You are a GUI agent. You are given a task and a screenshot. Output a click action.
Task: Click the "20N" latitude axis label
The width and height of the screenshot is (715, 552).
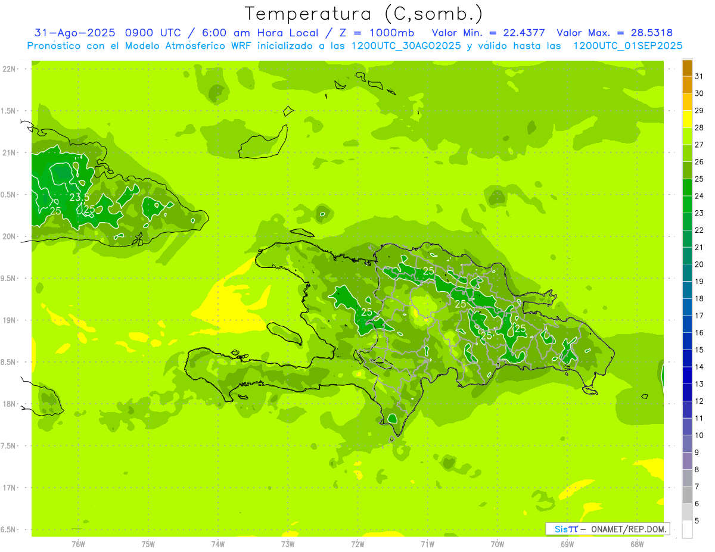point(8,236)
